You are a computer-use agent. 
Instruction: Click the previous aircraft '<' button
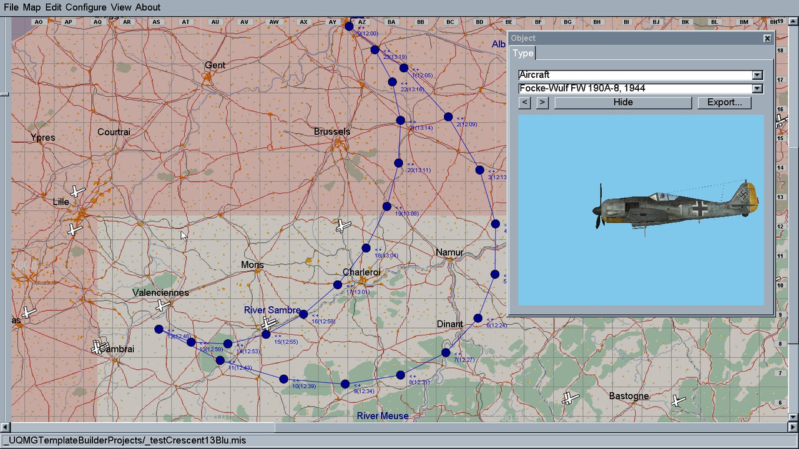tap(525, 102)
